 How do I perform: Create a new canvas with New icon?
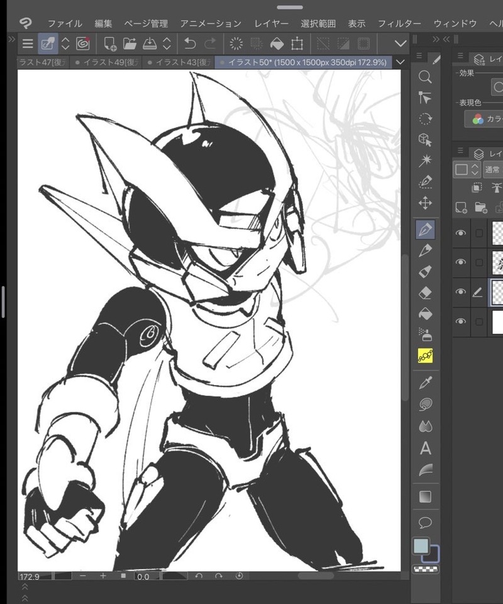coord(110,43)
